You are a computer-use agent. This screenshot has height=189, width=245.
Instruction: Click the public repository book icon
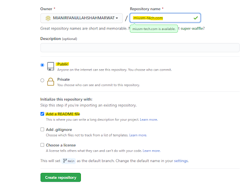coord(51,66)
